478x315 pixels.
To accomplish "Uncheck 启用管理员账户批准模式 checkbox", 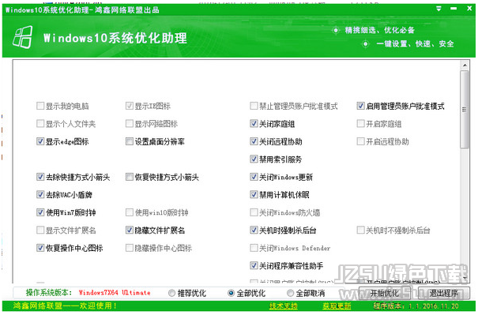I will pyautogui.click(x=360, y=106).
